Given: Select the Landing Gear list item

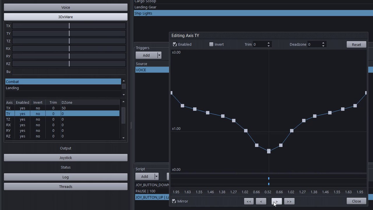Looking at the screenshot, I should click(x=253, y=7).
